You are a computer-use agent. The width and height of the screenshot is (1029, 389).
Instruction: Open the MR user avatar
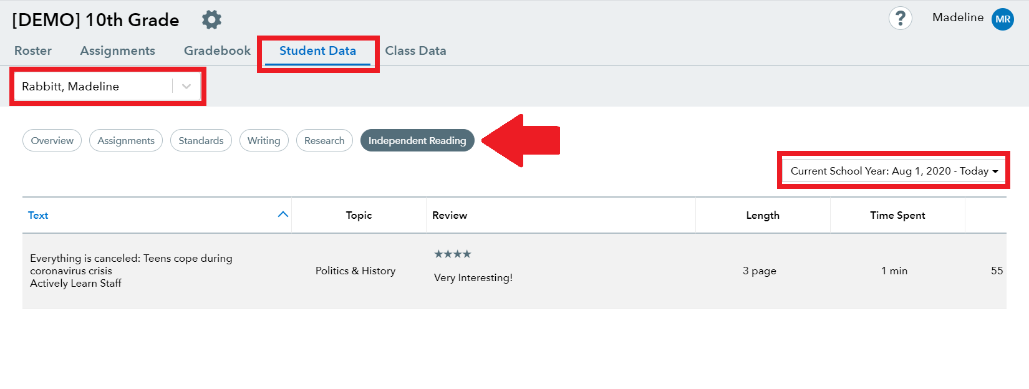[1003, 19]
